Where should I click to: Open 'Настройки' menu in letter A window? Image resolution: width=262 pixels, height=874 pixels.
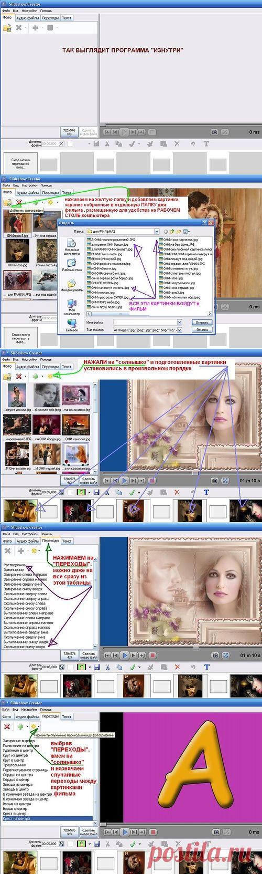(29, 709)
